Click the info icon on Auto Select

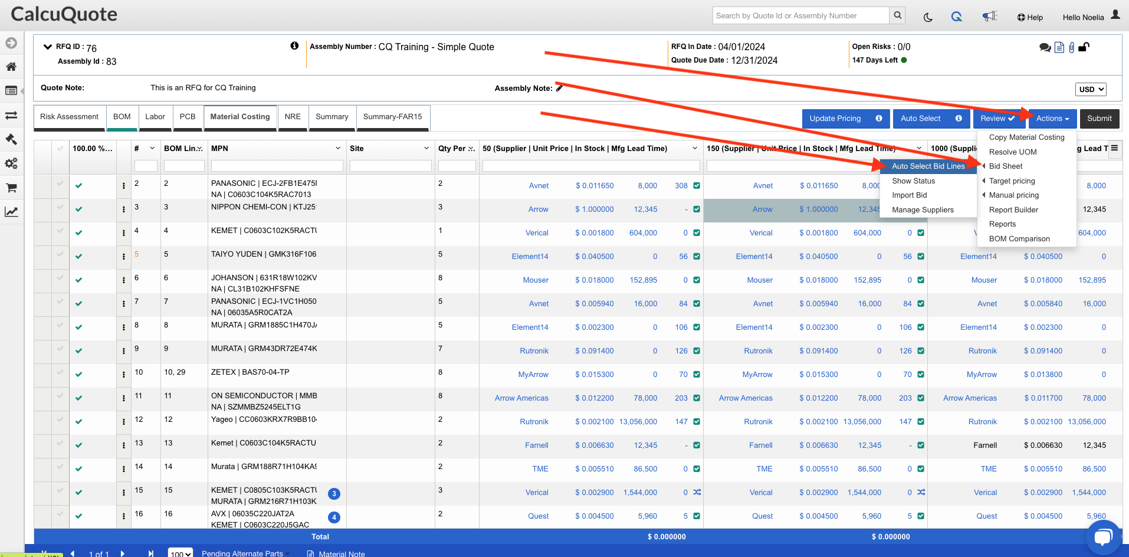(x=959, y=118)
